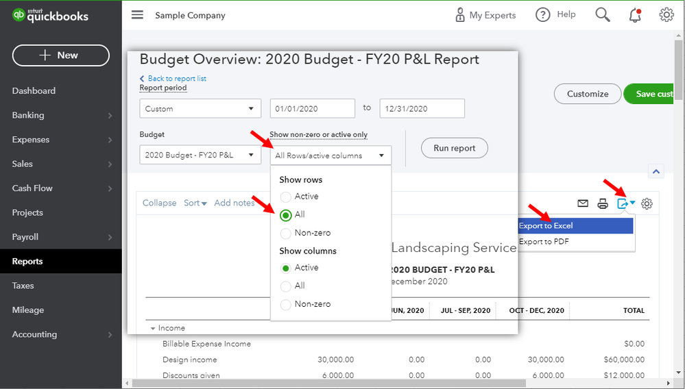The width and height of the screenshot is (685, 389).
Task: Choose Export to PDF
Action: (576, 242)
